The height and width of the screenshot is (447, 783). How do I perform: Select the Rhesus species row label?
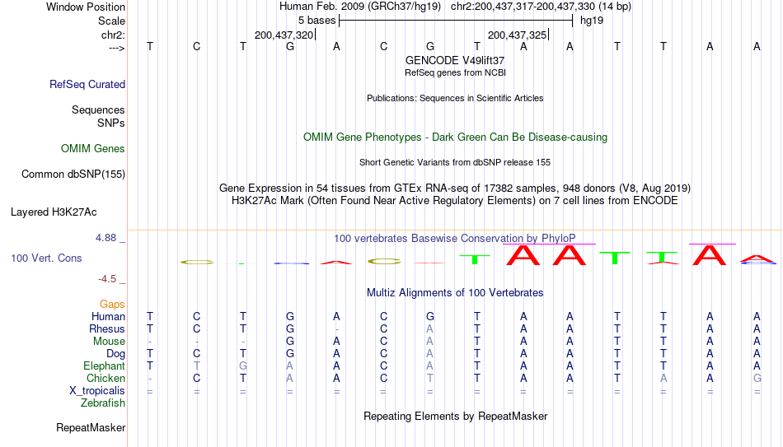[x=107, y=328]
